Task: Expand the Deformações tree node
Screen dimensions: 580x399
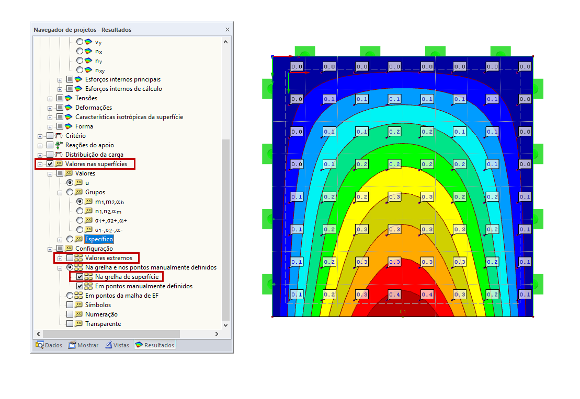Action: (50, 108)
